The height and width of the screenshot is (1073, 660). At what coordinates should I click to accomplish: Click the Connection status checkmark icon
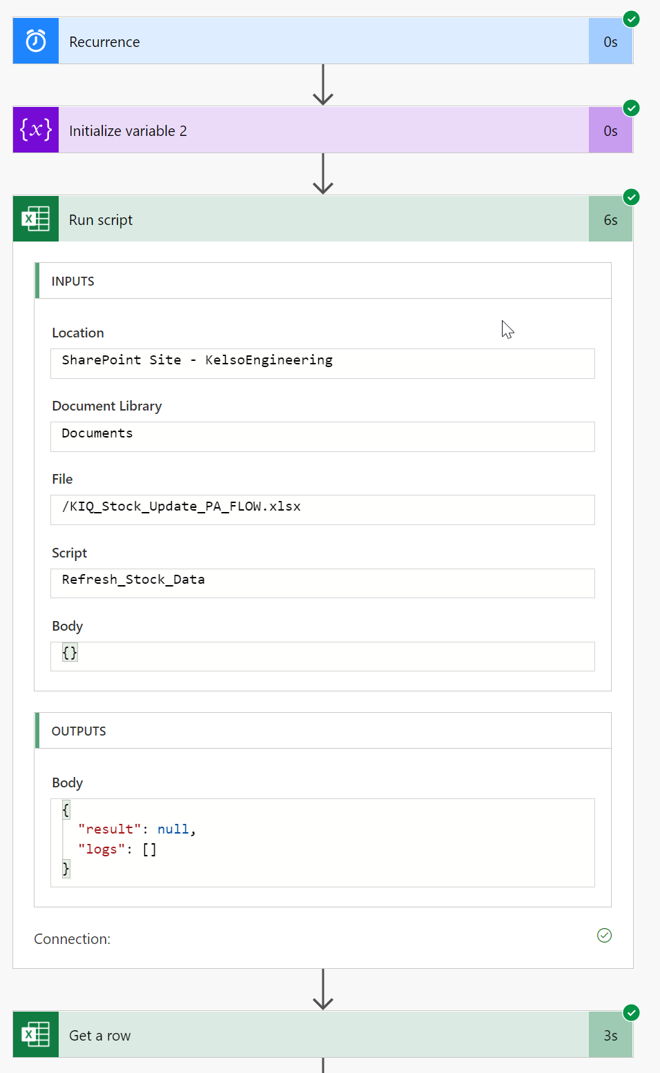pos(604,935)
